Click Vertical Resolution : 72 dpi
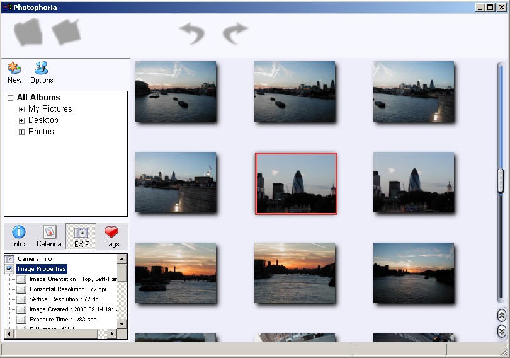Image resolution: width=510 pixels, height=358 pixels. [64, 299]
